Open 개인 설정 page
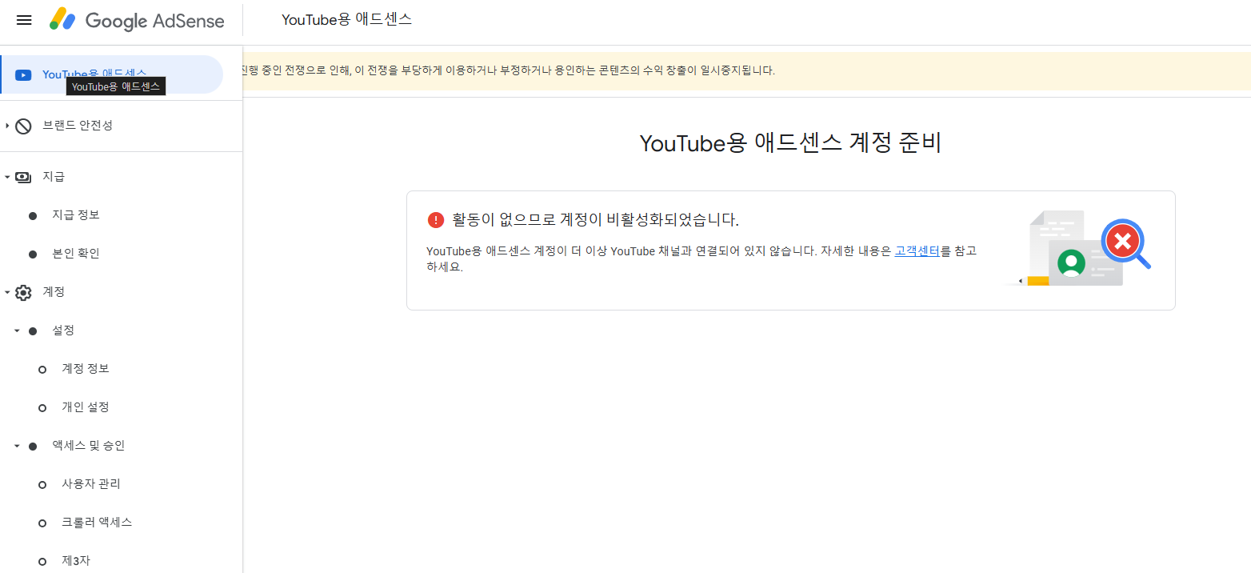The width and height of the screenshot is (1251, 573). (86, 407)
